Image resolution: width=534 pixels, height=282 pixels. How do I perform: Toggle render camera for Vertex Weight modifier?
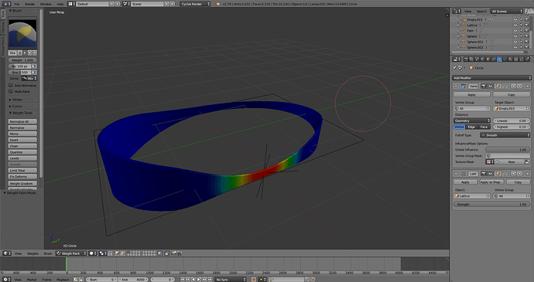coord(484,86)
